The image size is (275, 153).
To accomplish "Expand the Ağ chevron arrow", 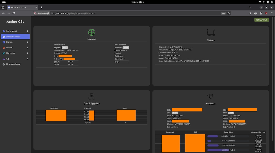I will pos(28,59).
